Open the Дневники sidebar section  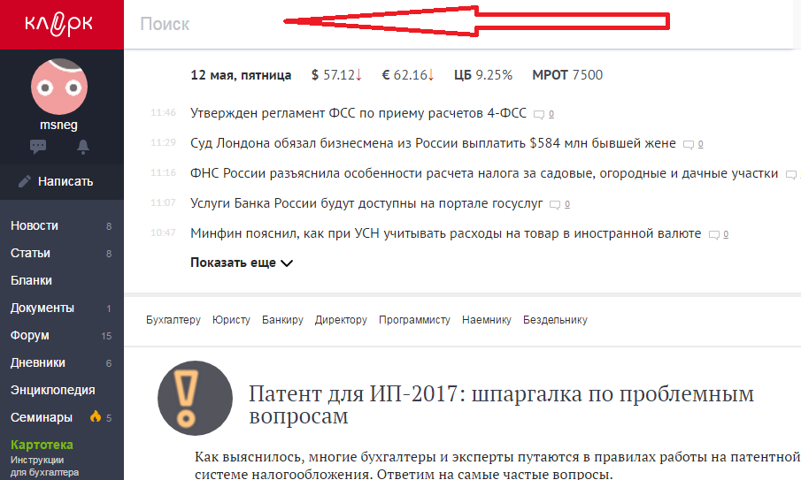(38, 362)
